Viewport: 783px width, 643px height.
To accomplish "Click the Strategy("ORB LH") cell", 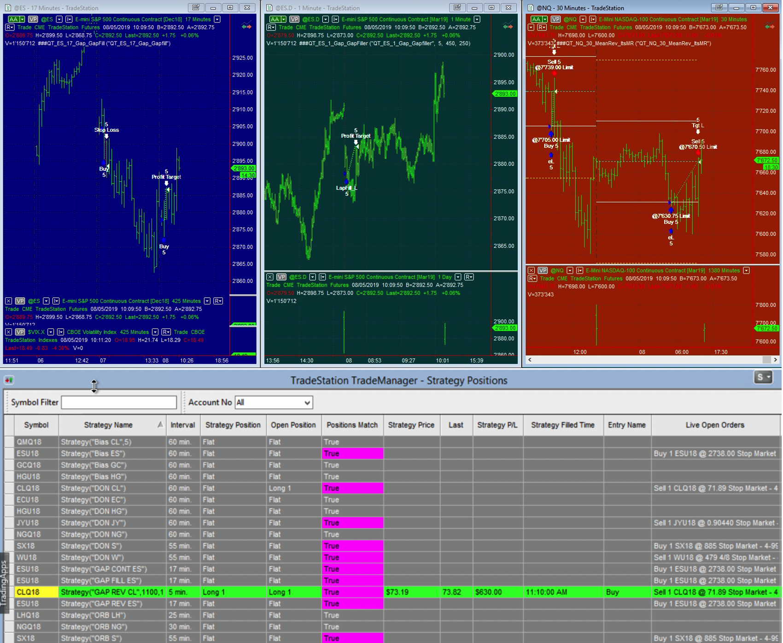I will (x=112, y=615).
